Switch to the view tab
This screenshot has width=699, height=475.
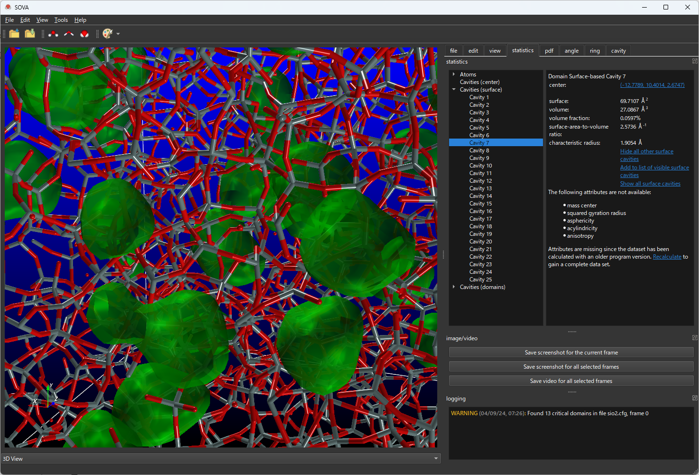(495, 51)
